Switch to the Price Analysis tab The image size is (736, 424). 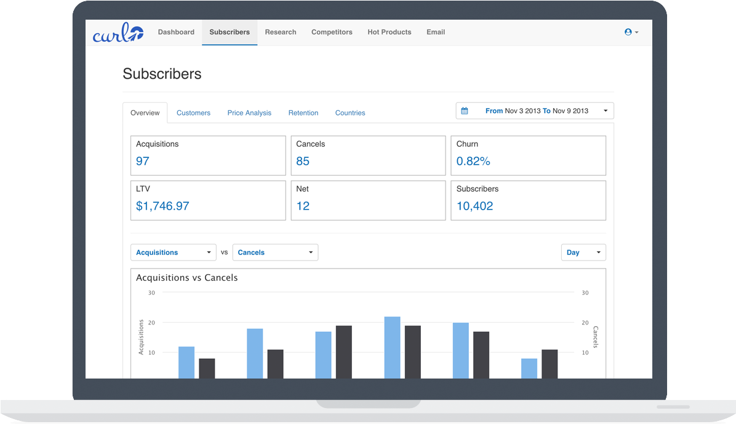coord(249,113)
